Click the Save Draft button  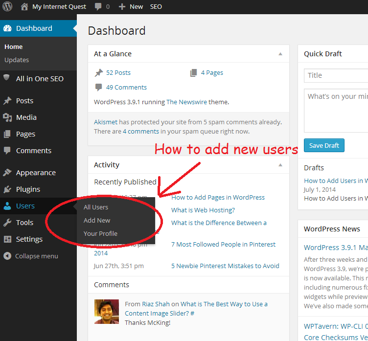324,145
